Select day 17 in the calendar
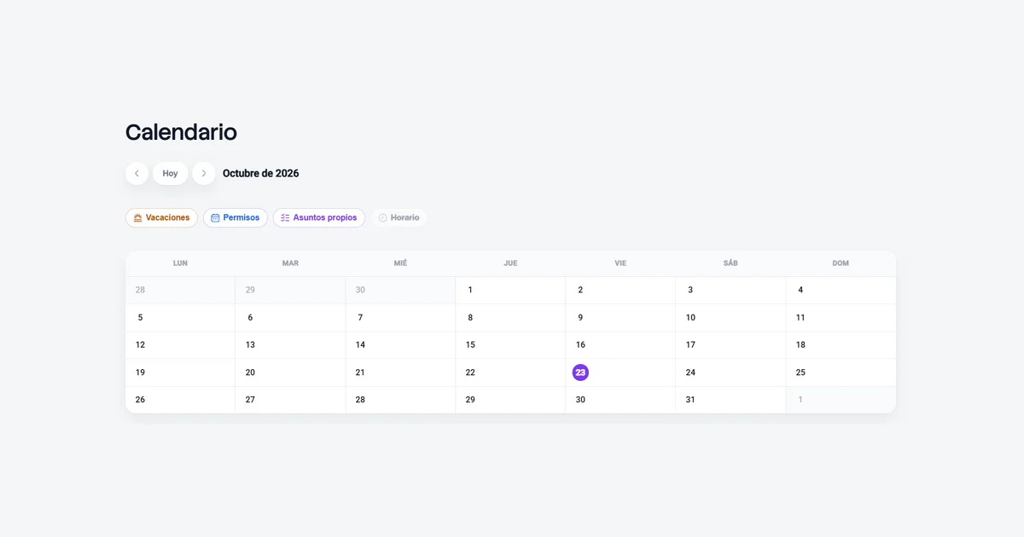 pos(730,345)
